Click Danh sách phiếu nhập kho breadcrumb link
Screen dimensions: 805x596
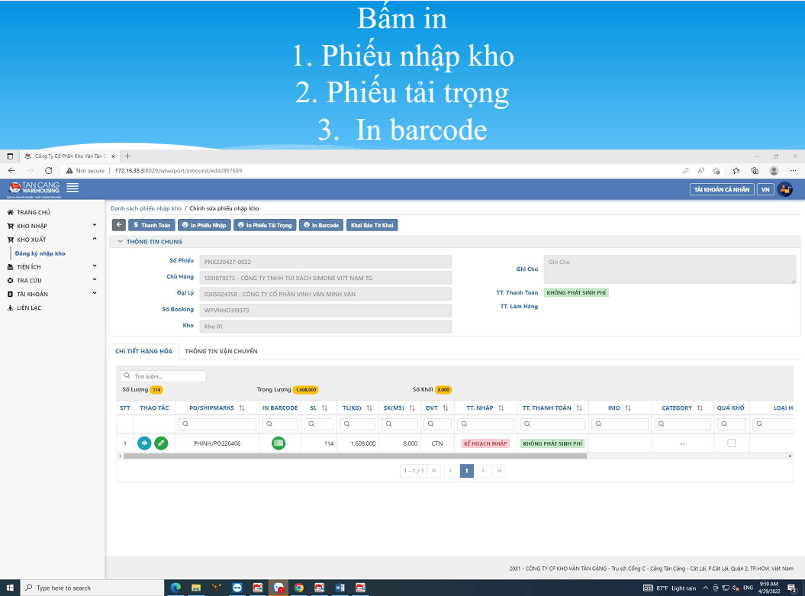coord(147,208)
